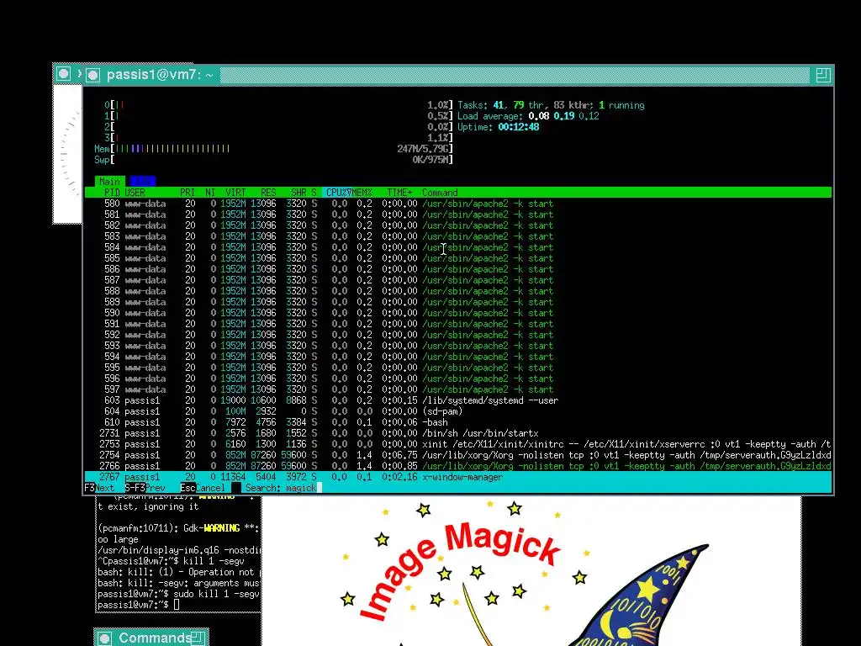
Task: Sort by the PRI column header
Action: tap(188, 193)
